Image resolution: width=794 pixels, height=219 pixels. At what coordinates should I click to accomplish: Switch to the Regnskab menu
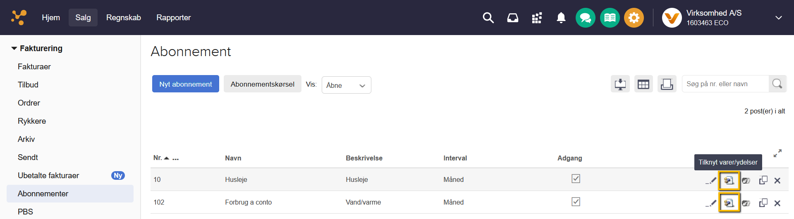pyautogui.click(x=123, y=18)
